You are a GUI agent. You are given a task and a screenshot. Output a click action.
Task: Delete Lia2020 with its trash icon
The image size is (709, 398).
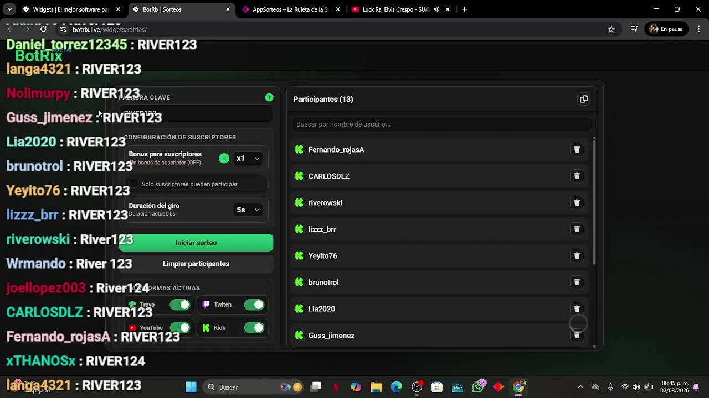[577, 309]
